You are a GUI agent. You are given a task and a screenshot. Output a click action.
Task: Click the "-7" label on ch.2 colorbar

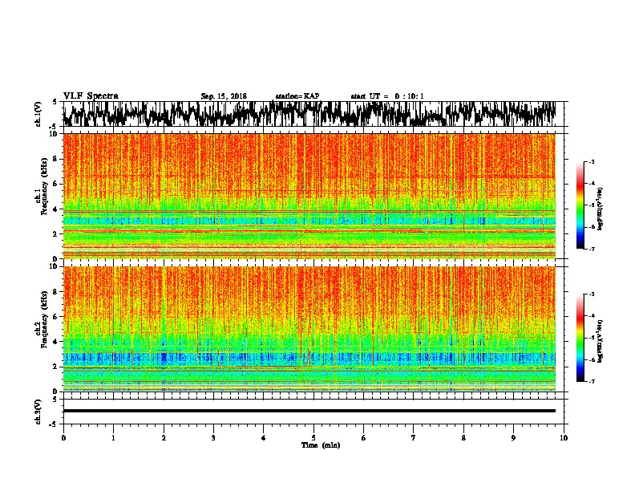[592, 381]
